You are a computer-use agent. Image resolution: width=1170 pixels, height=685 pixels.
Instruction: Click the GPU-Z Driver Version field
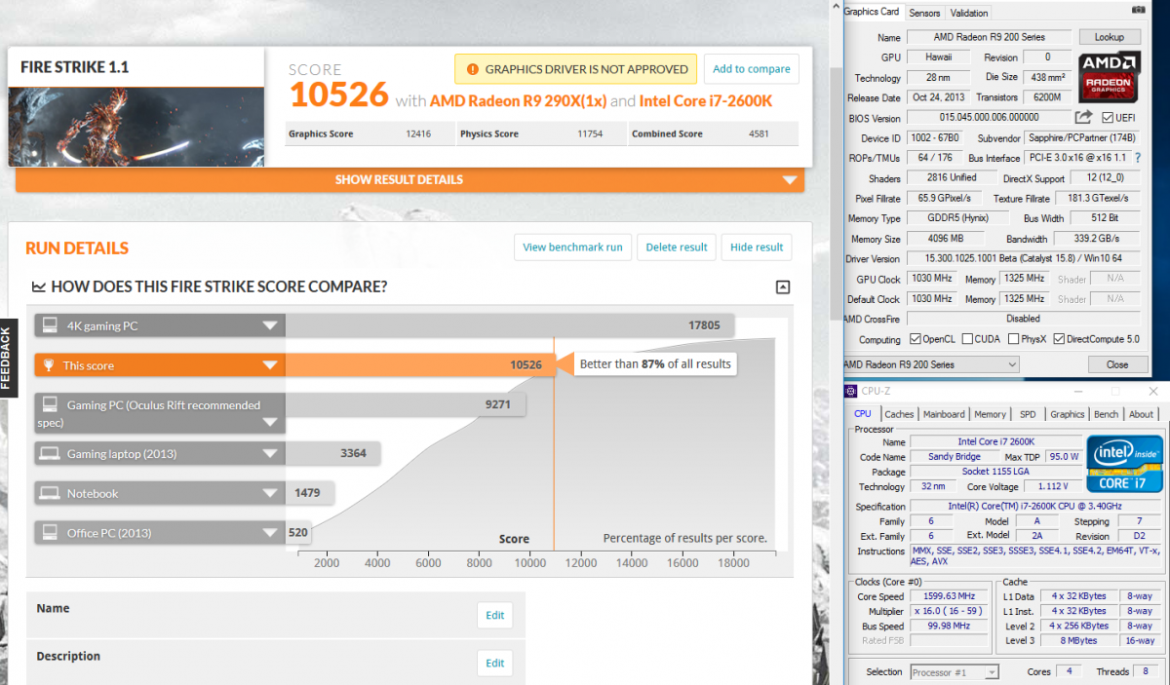(1024, 258)
